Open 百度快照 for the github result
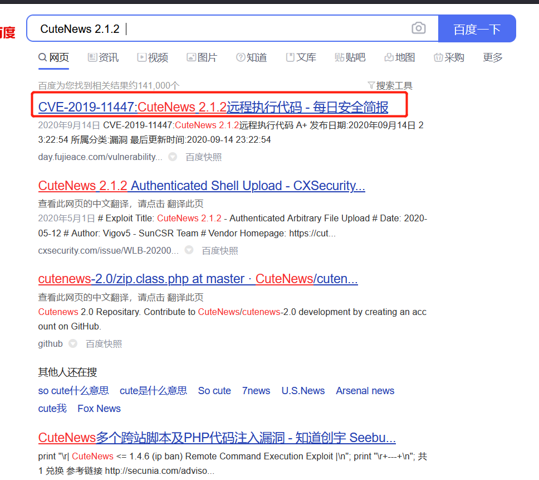Image resolution: width=539 pixels, height=480 pixels. pos(104,344)
